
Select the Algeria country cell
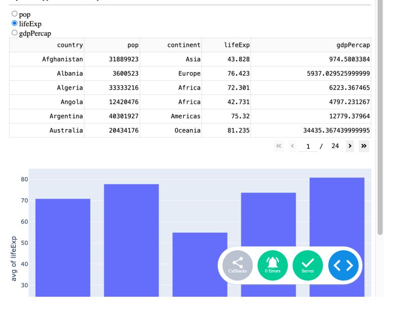click(46, 88)
